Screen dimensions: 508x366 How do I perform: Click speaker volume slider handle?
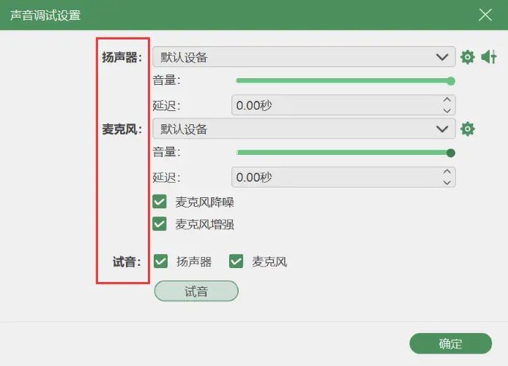click(x=451, y=81)
